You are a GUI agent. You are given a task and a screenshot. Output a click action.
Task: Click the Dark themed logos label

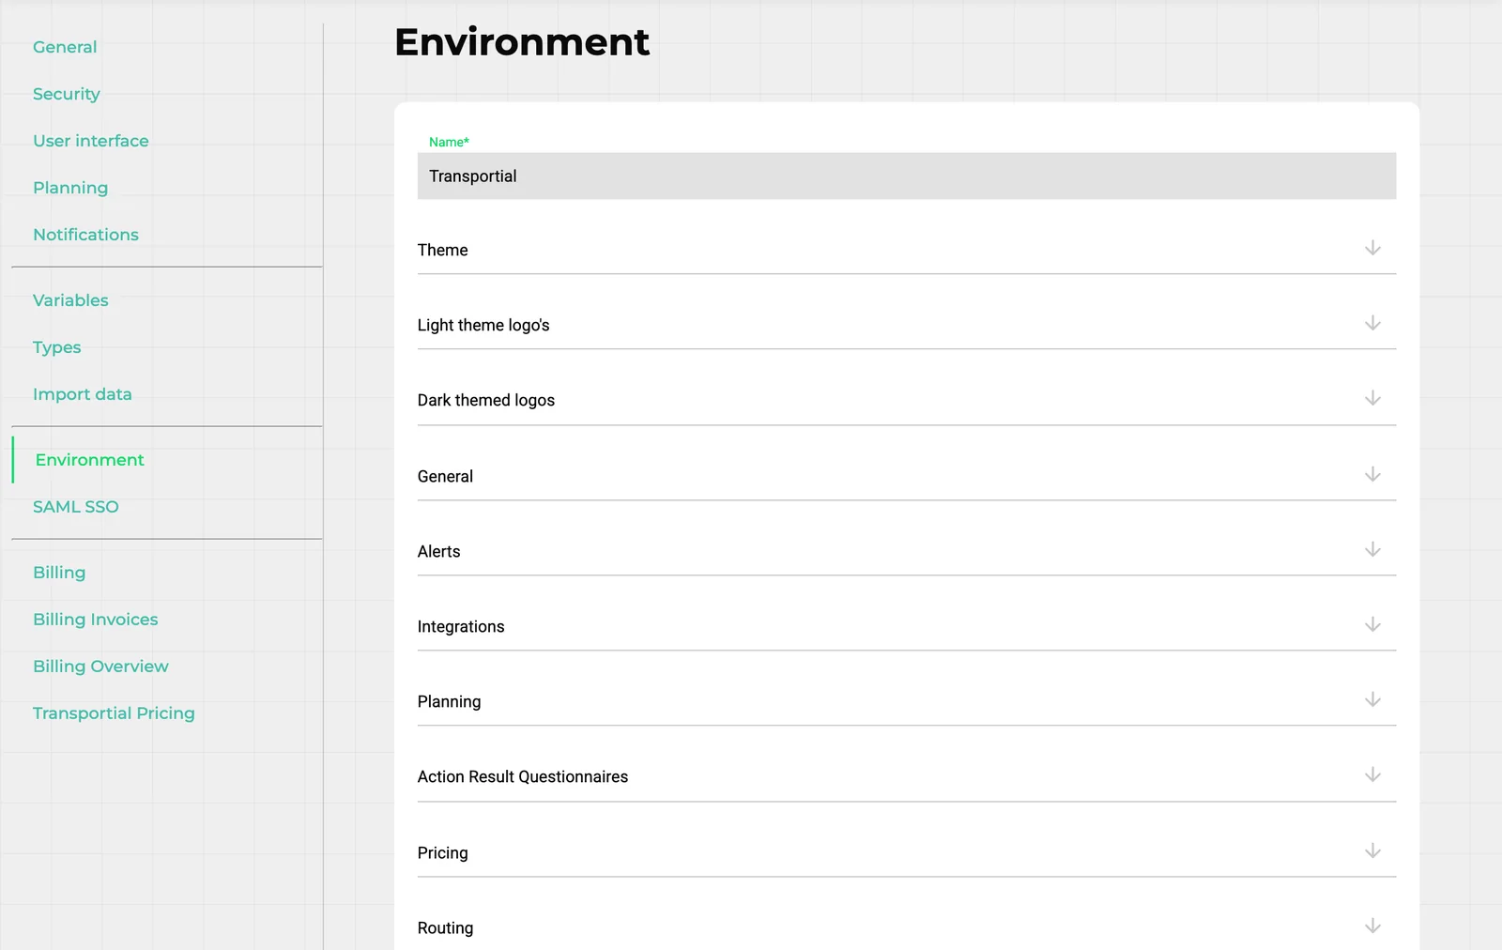(x=486, y=400)
